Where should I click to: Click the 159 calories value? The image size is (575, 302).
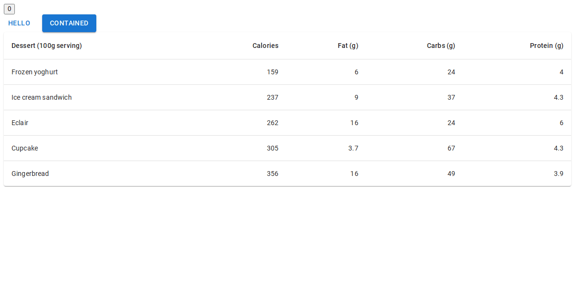[272, 72]
